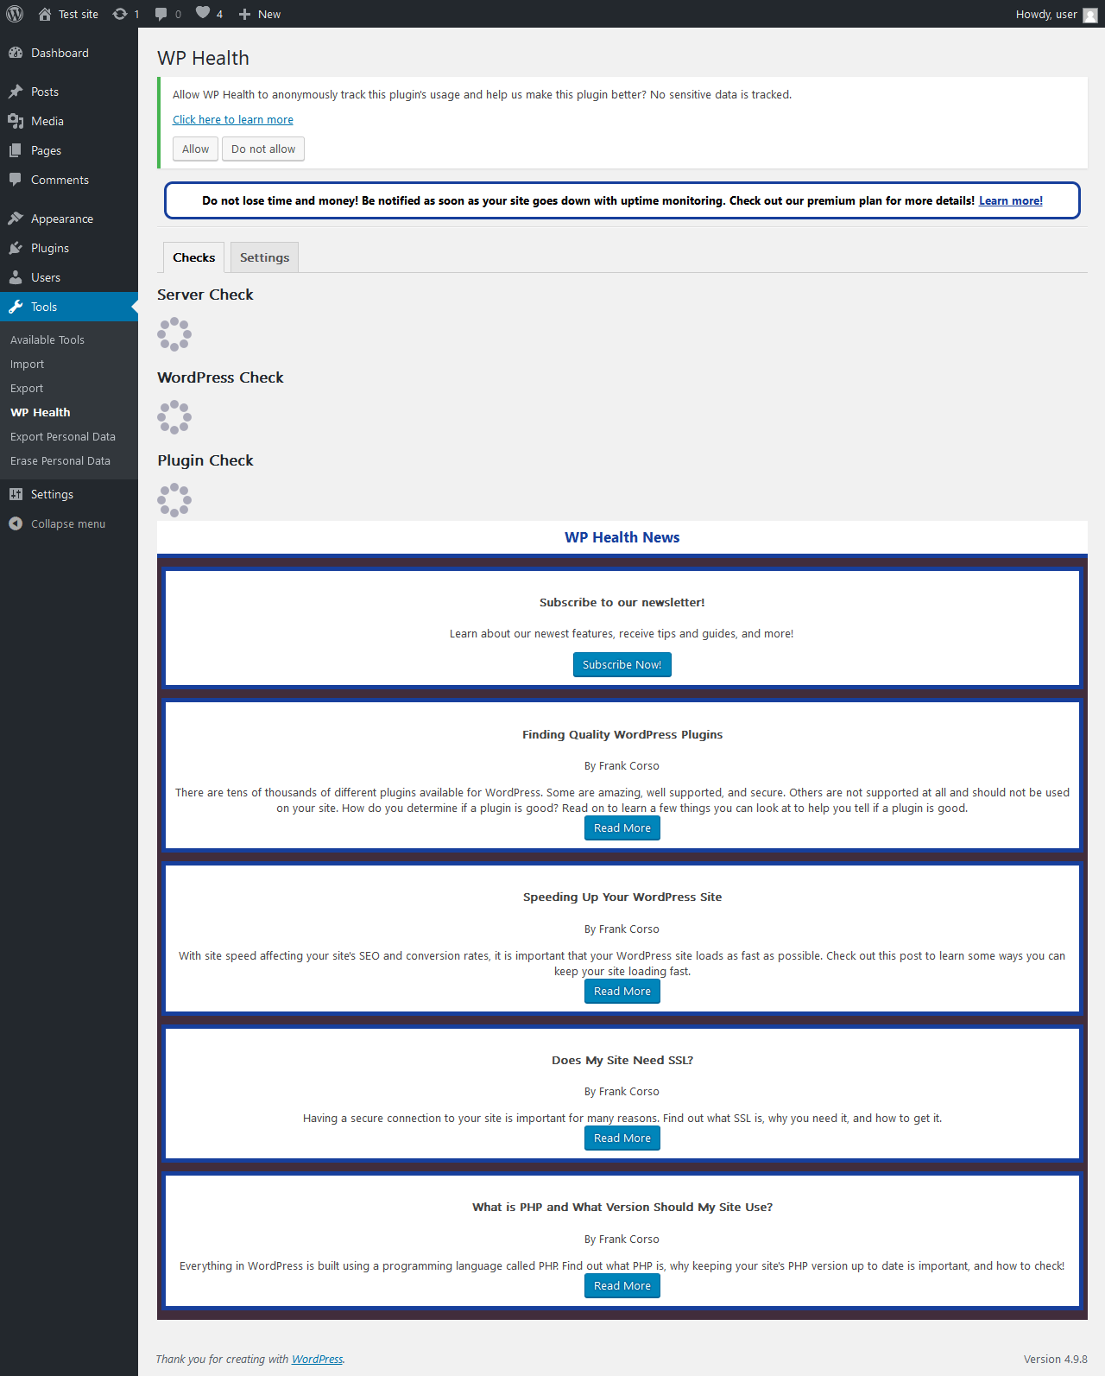Click the Appearance paintbrush icon
The width and height of the screenshot is (1105, 1376).
click(x=16, y=219)
